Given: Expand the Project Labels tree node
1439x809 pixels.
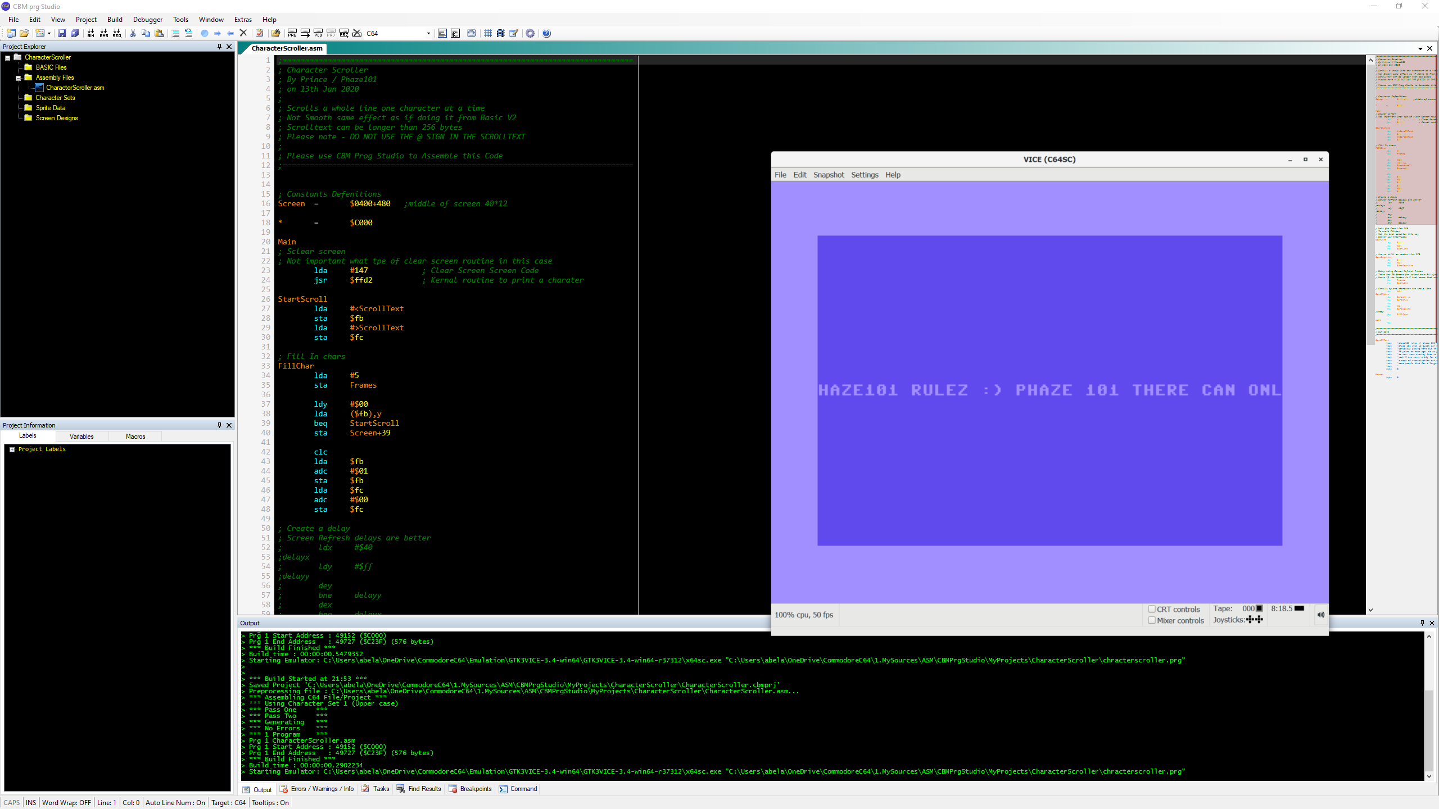Looking at the screenshot, I should pyautogui.click(x=11, y=449).
